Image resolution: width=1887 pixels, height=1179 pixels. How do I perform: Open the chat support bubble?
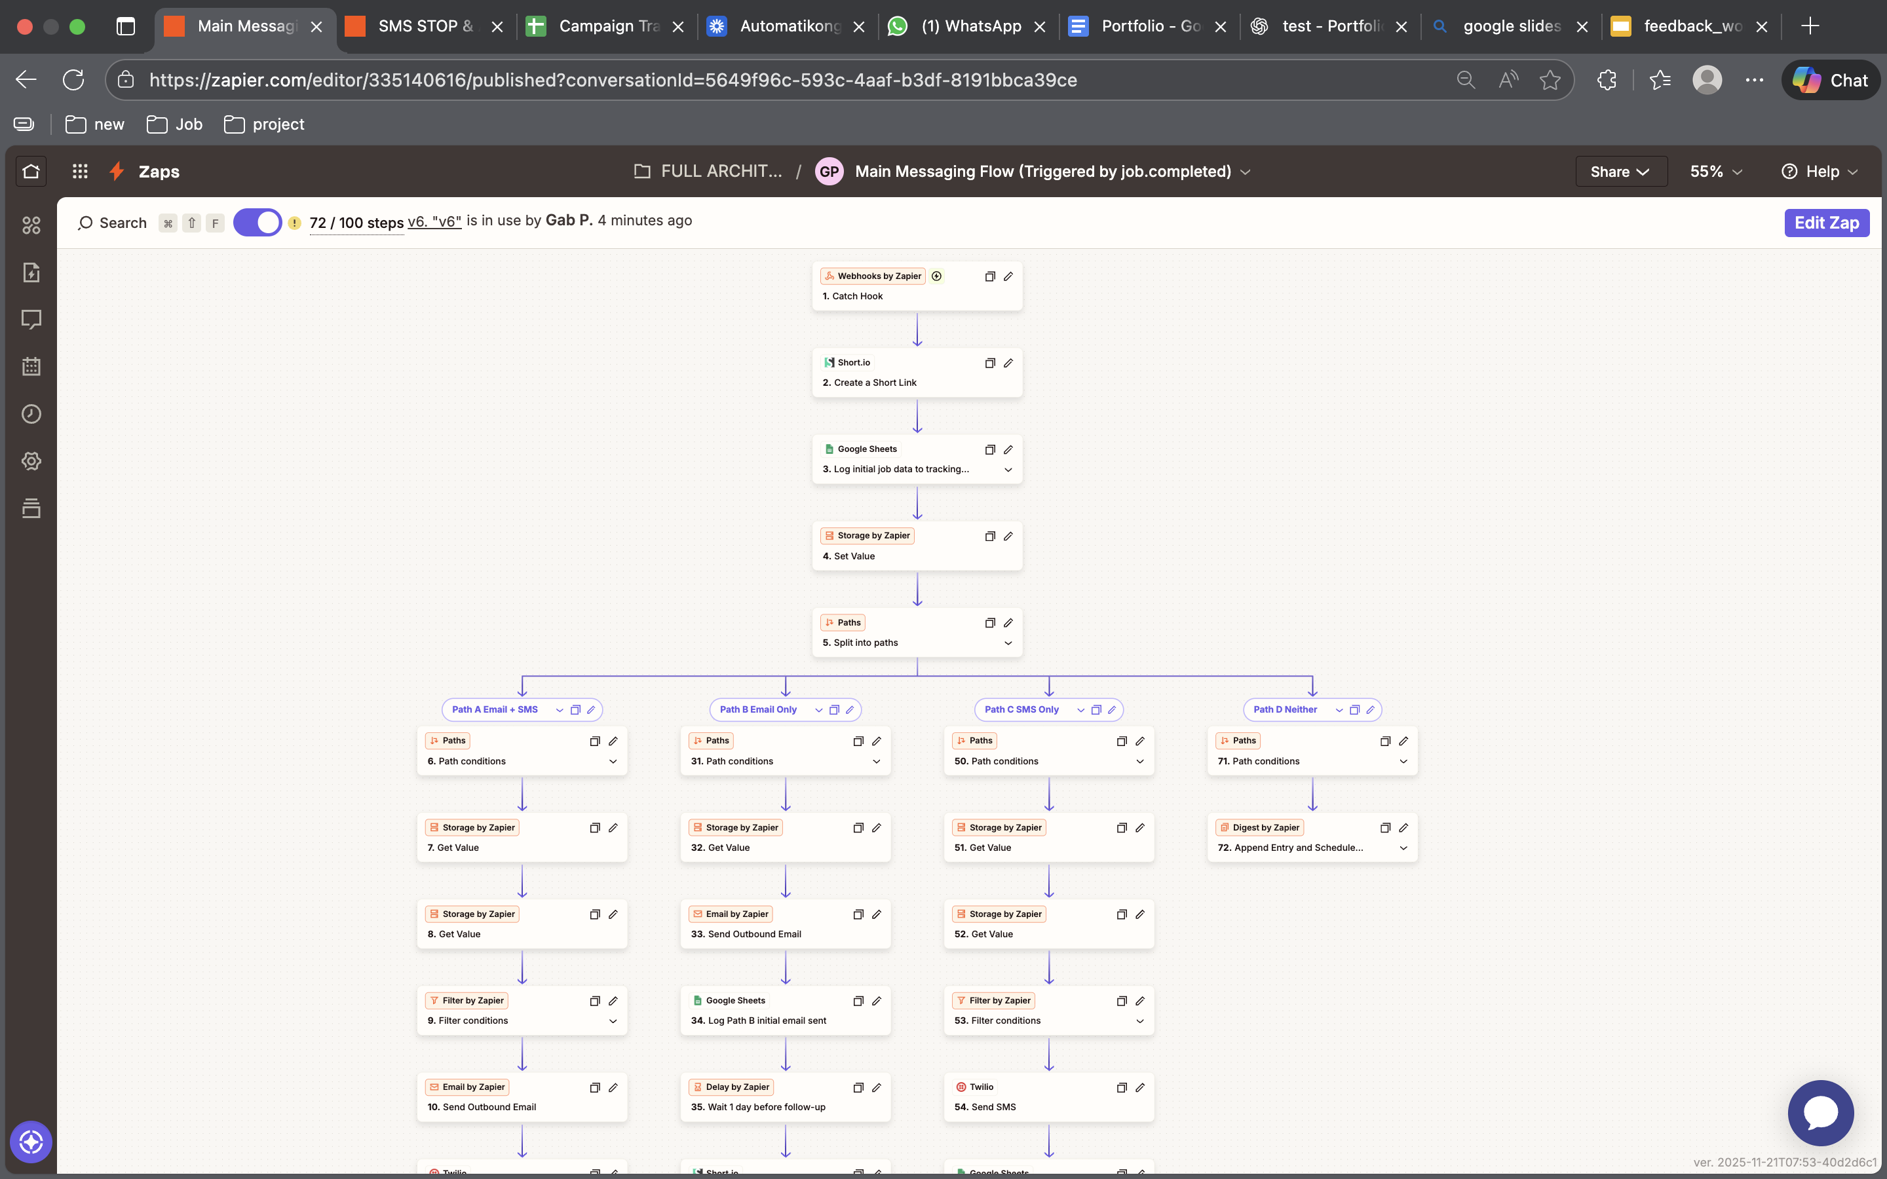point(1821,1113)
